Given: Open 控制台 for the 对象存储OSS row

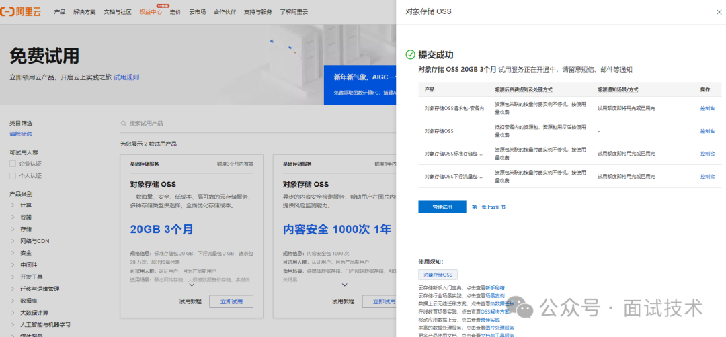Looking at the screenshot, I should tap(707, 131).
